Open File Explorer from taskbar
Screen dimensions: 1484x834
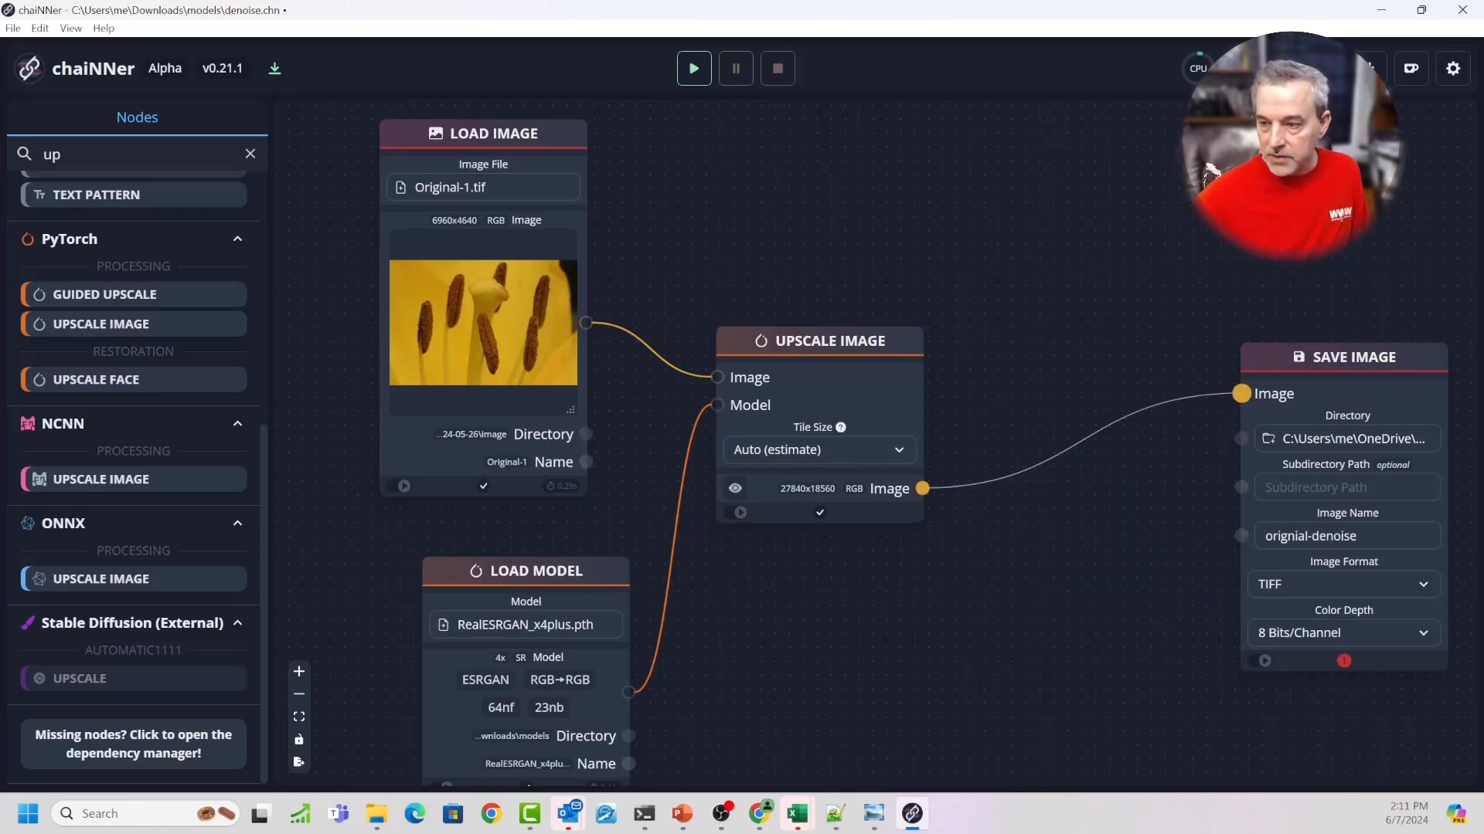click(x=376, y=813)
